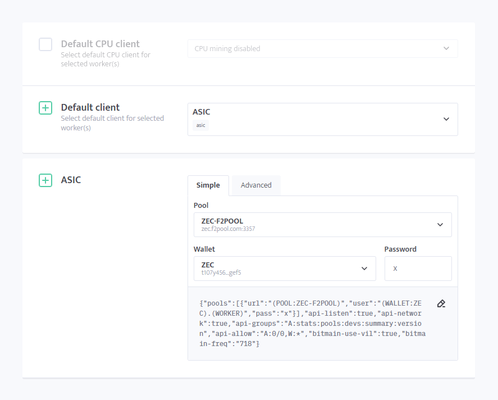
Task: Click the Default client heading
Action: (90, 107)
